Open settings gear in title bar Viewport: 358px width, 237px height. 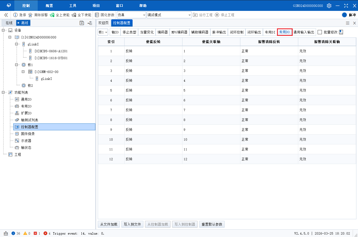[x=329, y=6]
